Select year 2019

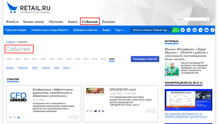103,59
